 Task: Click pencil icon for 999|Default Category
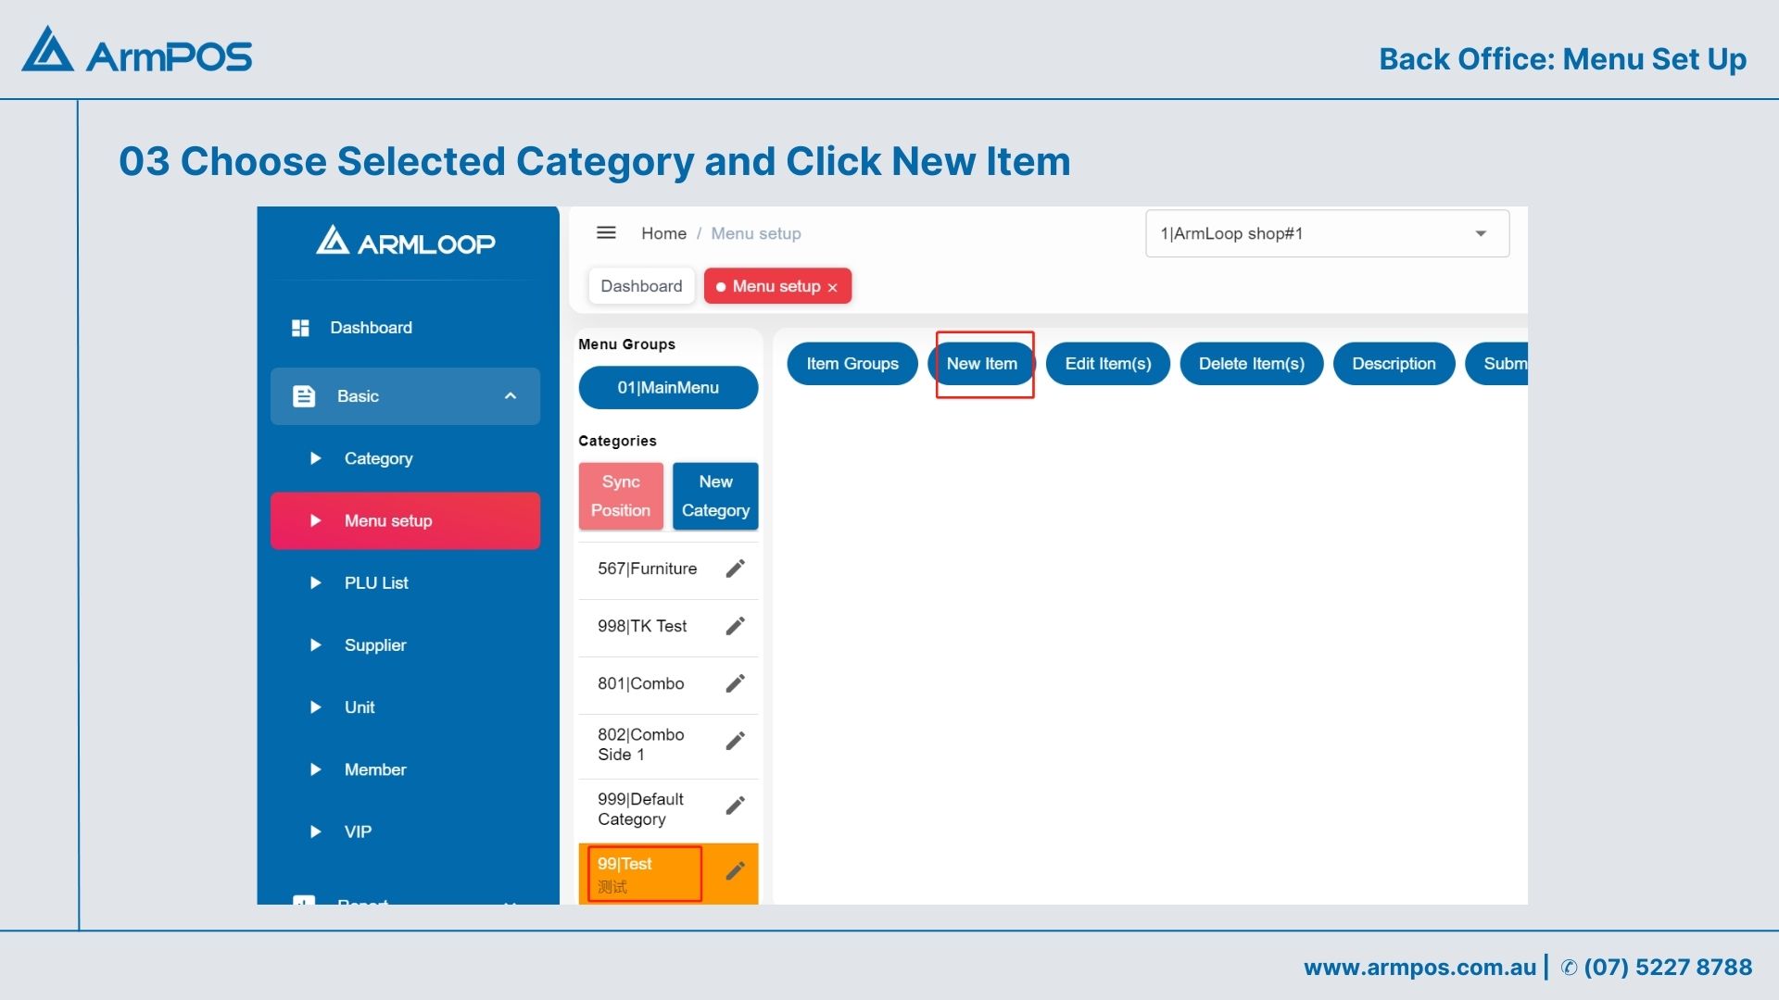[x=735, y=806]
